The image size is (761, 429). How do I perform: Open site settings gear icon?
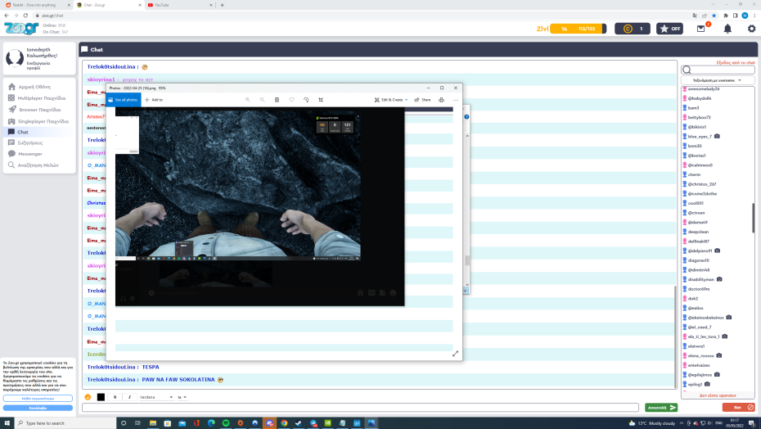[x=751, y=29]
